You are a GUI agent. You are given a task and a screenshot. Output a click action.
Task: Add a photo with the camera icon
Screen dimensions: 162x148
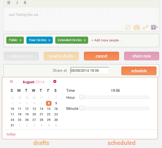point(137,27)
